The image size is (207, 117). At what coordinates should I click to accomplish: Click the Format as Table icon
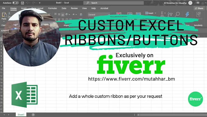[130, 13]
